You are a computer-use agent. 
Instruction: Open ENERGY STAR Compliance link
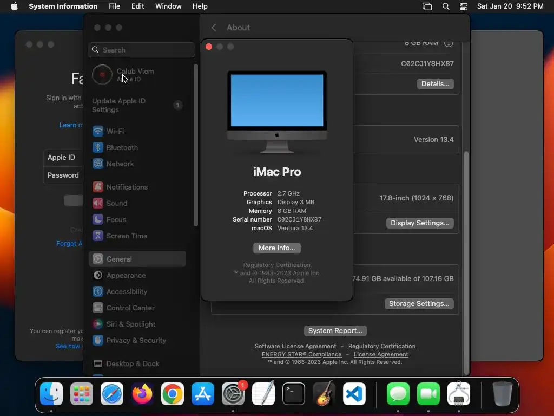[x=302, y=354]
